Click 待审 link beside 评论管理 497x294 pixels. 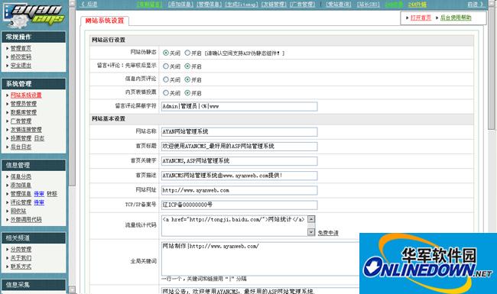coord(39,202)
